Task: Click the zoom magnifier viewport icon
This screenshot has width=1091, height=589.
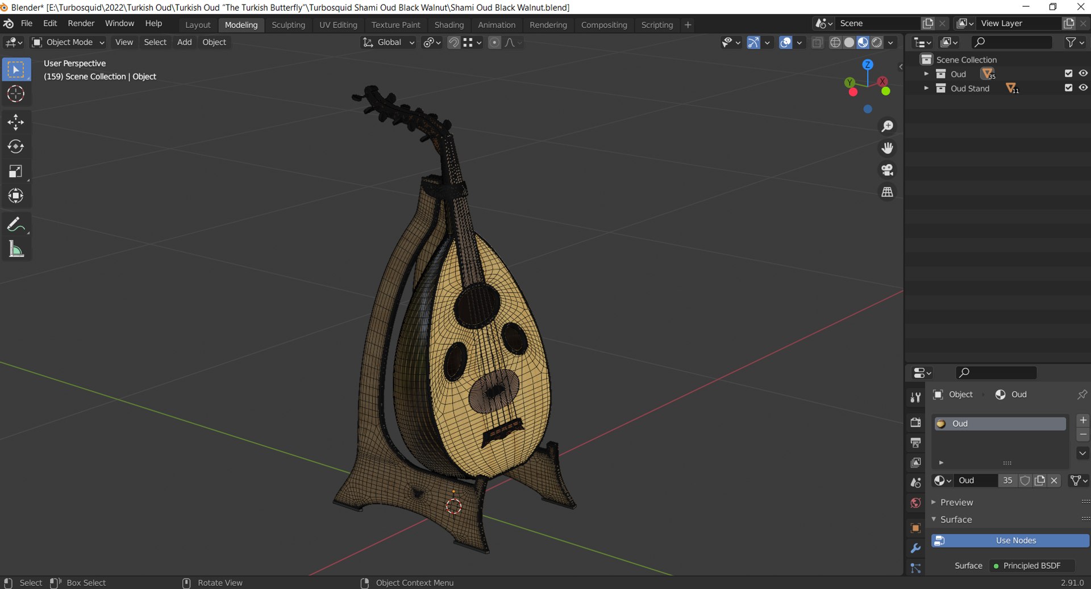Action: (887, 126)
